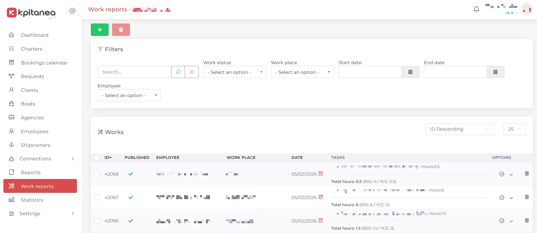Expand options chevron for row 42066
Viewport: 537px width, 233px height.
click(x=511, y=221)
